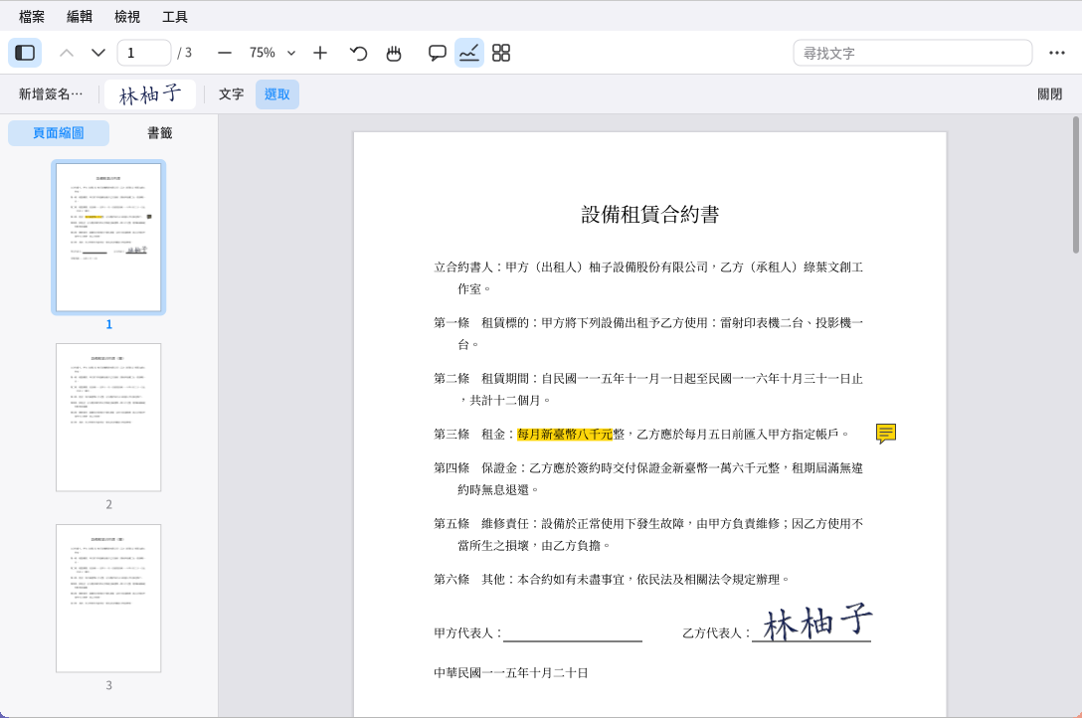Select the placed 林柚子 signature on page
Image resolution: width=1082 pixels, height=718 pixels.
click(817, 622)
